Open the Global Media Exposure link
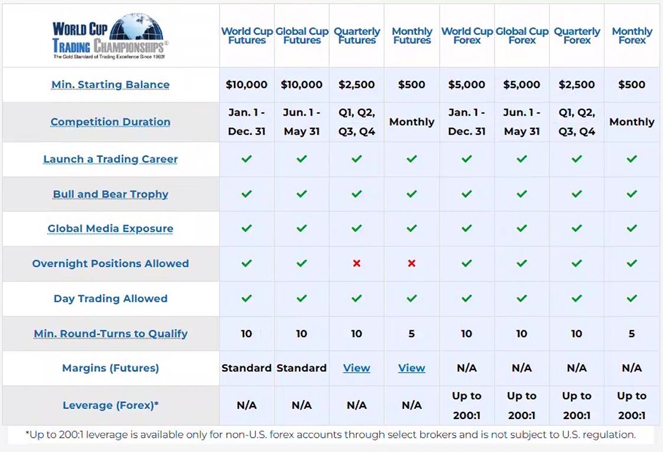The height and width of the screenshot is (452, 663). click(x=110, y=228)
